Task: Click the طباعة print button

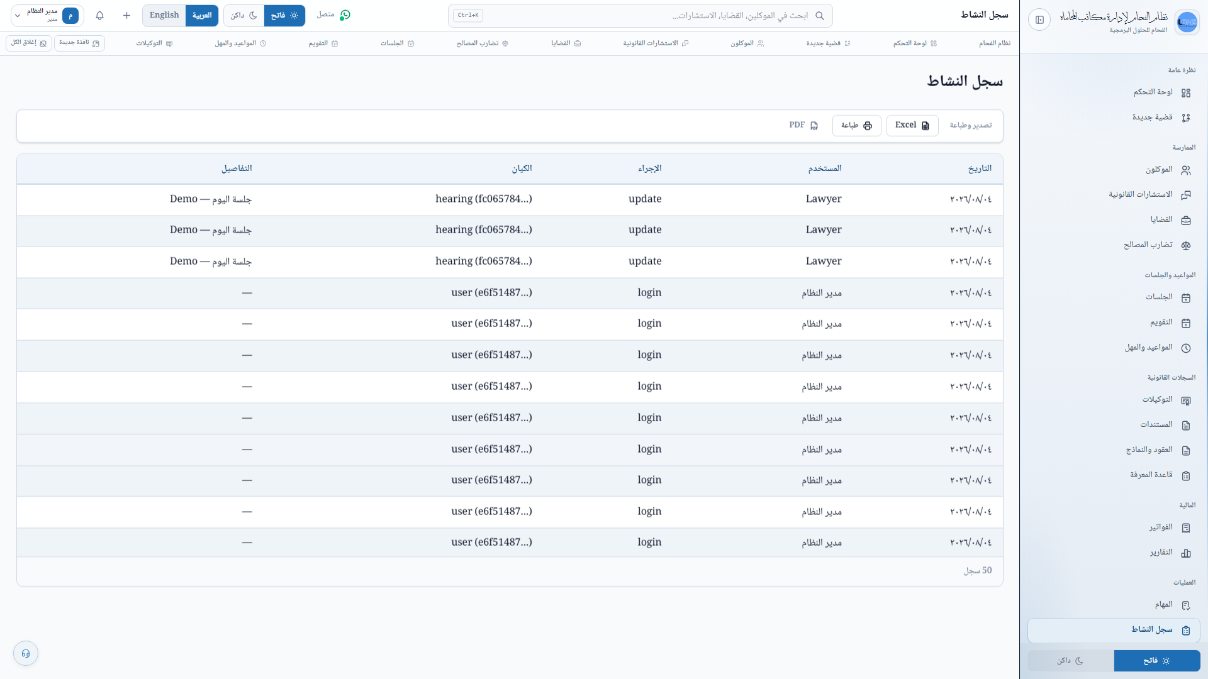Action: point(857,126)
